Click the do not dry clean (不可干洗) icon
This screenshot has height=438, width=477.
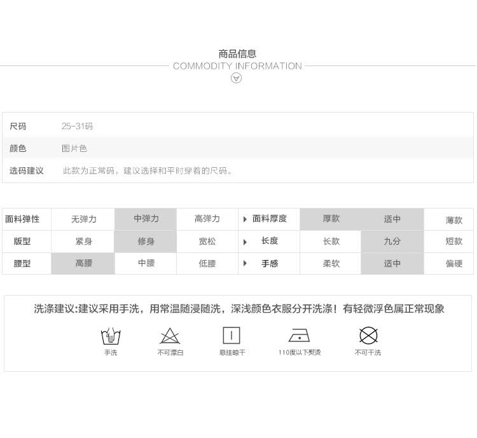coord(368,336)
